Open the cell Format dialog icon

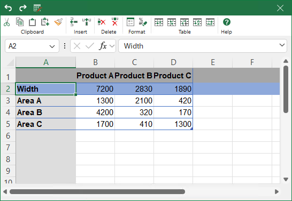(x=130, y=22)
